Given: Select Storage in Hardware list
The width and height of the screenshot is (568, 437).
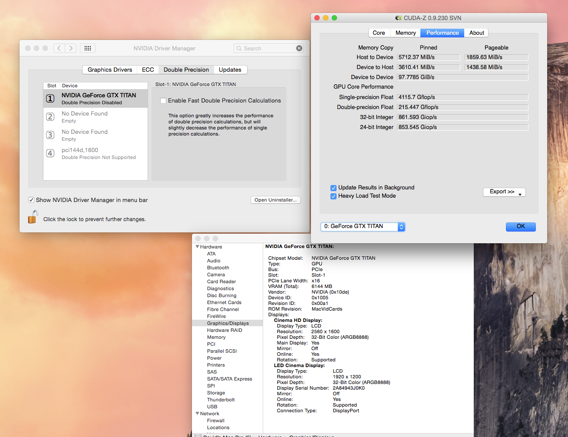Looking at the screenshot, I should coord(216,393).
